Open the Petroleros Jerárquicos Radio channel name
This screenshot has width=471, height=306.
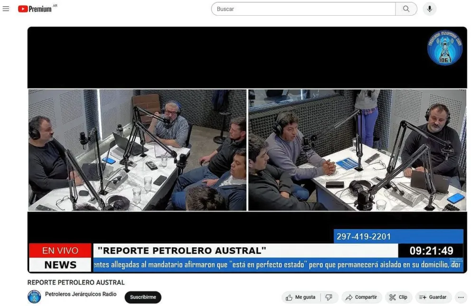[x=81, y=294]
